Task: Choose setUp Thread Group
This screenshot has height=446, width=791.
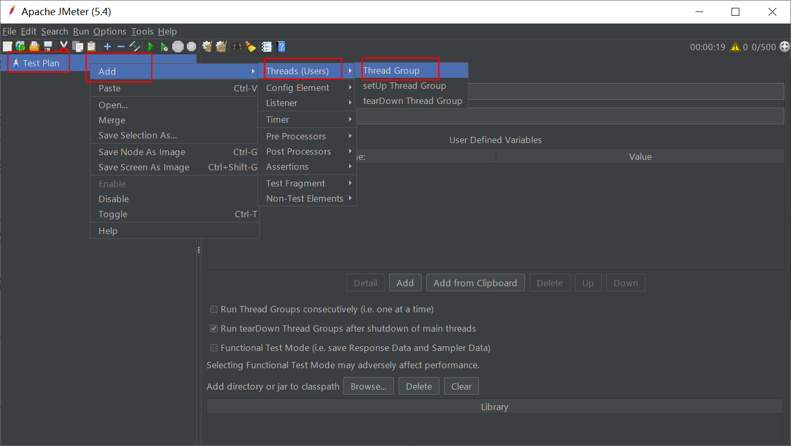Action: (411, 86)
